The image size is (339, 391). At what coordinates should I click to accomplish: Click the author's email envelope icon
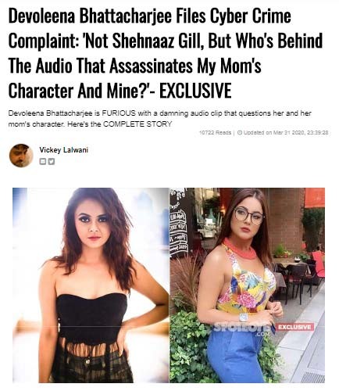[x=42, y=162]
